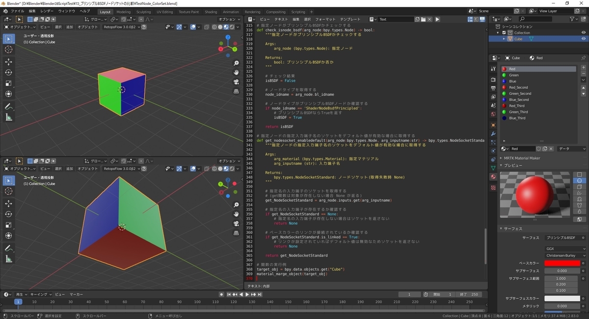Click the New material button
589x319 pixels.
point(545,149)
